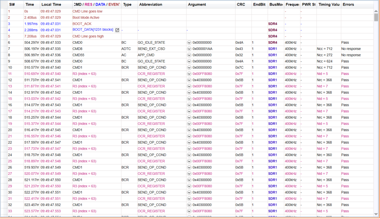Click CRC value 0x32
The width and height of the screenshot is (380, 219).
239,55
